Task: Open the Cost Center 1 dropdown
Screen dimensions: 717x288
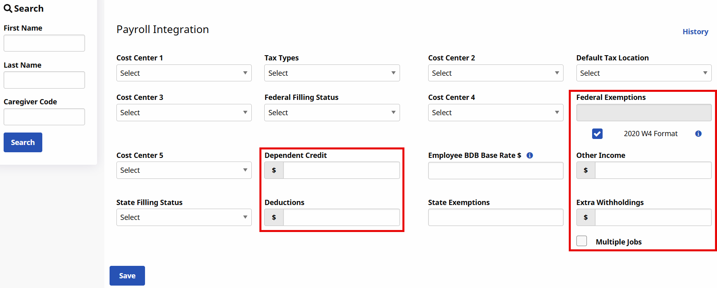Action: click(184, 73)
